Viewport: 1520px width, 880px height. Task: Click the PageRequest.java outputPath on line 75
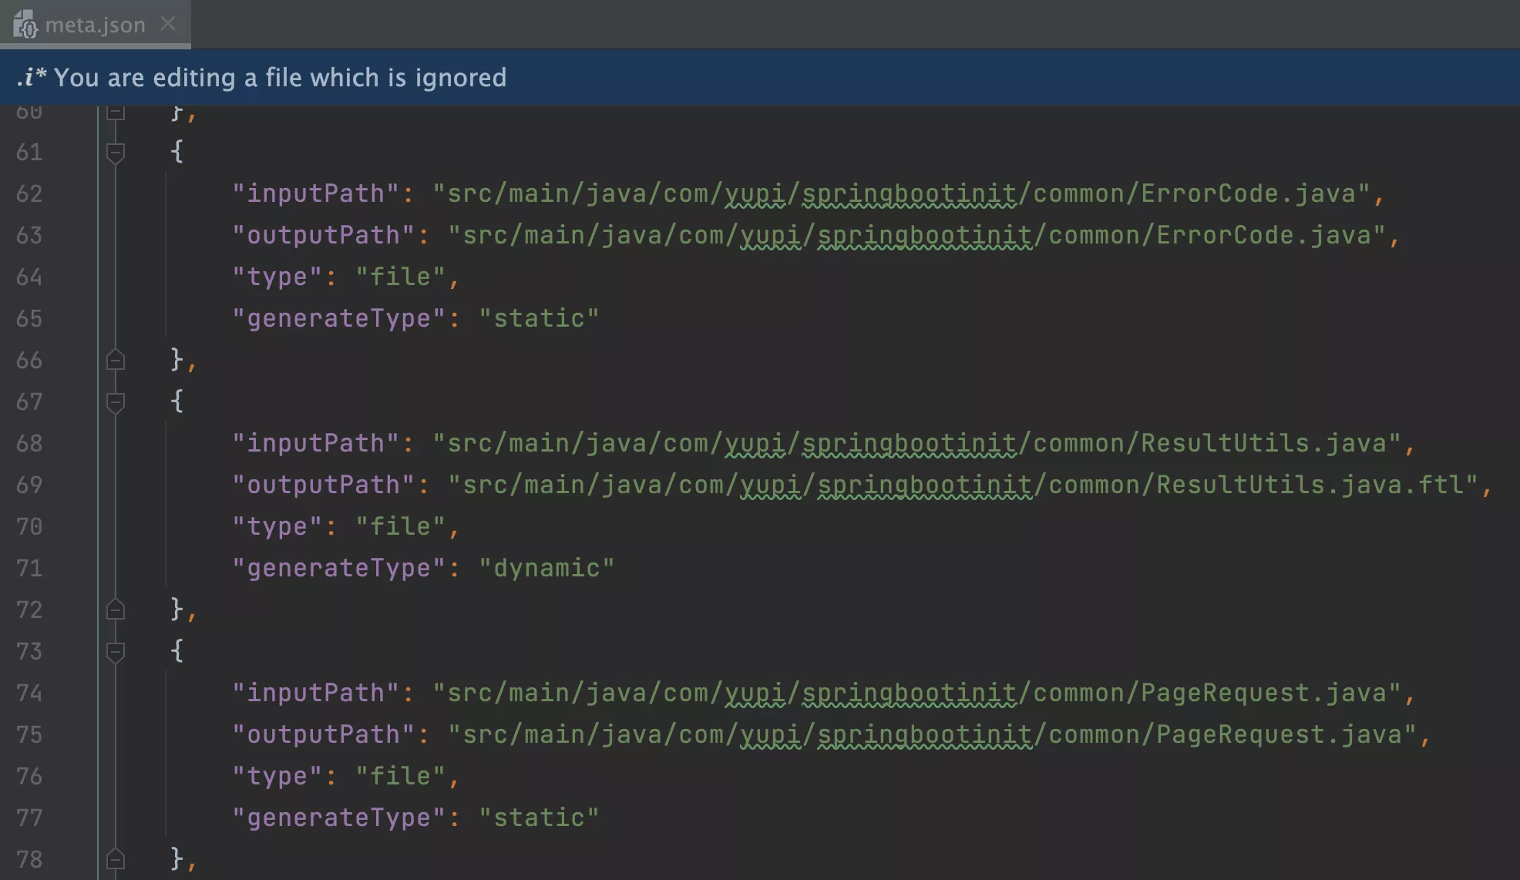point(932,734)
